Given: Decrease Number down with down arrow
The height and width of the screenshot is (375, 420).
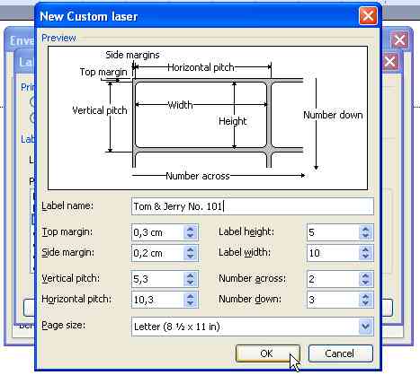Looking at the screenshot, I should coord(366,303).
